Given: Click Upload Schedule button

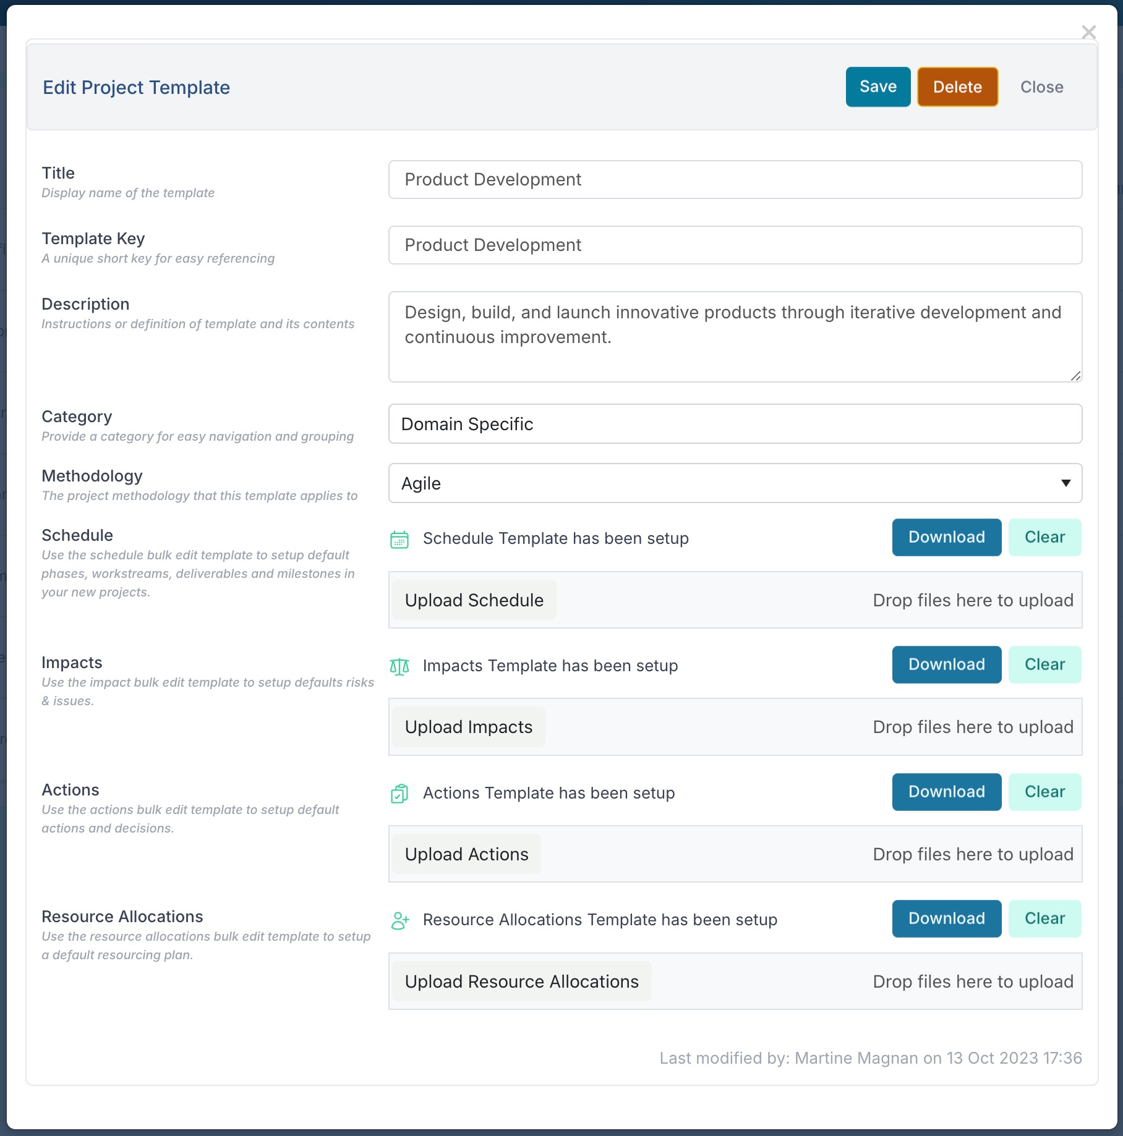Looking at the screenshot, I should [x=474, y=600].
